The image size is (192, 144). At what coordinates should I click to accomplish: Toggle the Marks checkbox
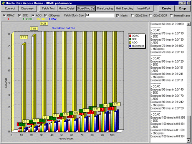[x=118, y=15]
